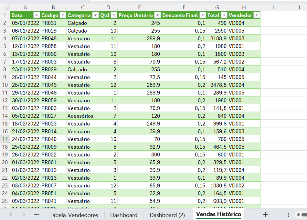The height and width of the screenshot is (220, 307).
Task: Click the Acessórios category cell
Action: pos(83,116)
